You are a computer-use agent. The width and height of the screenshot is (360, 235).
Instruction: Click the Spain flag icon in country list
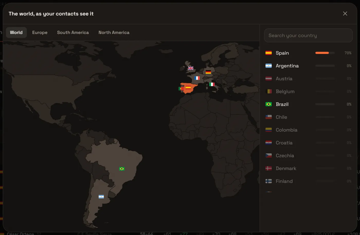point(268,53)
